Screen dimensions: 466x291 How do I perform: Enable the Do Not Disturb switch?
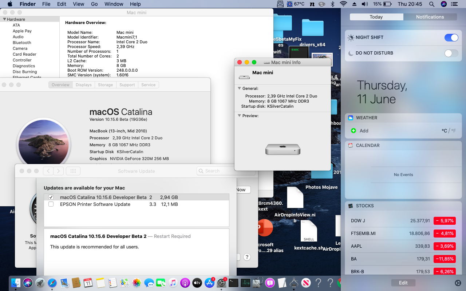[451, 53]
